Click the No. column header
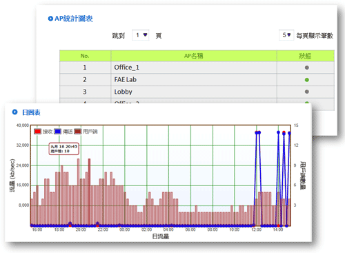Screen dimensions: 345x253 [85, 56]
